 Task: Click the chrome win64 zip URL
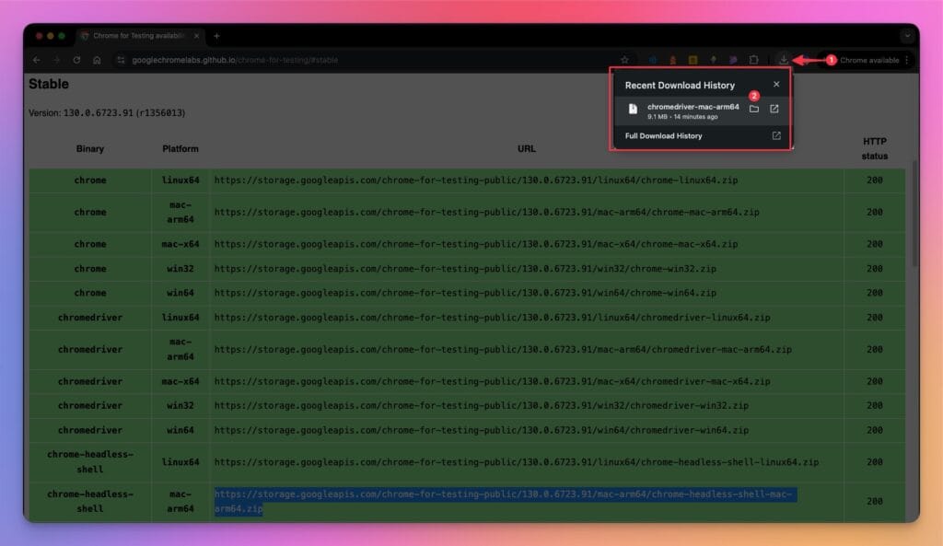coord(465,293)
